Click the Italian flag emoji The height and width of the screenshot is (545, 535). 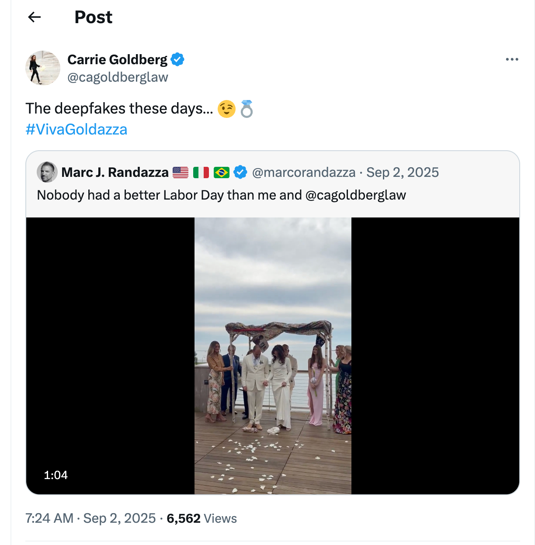pos(201,173)
